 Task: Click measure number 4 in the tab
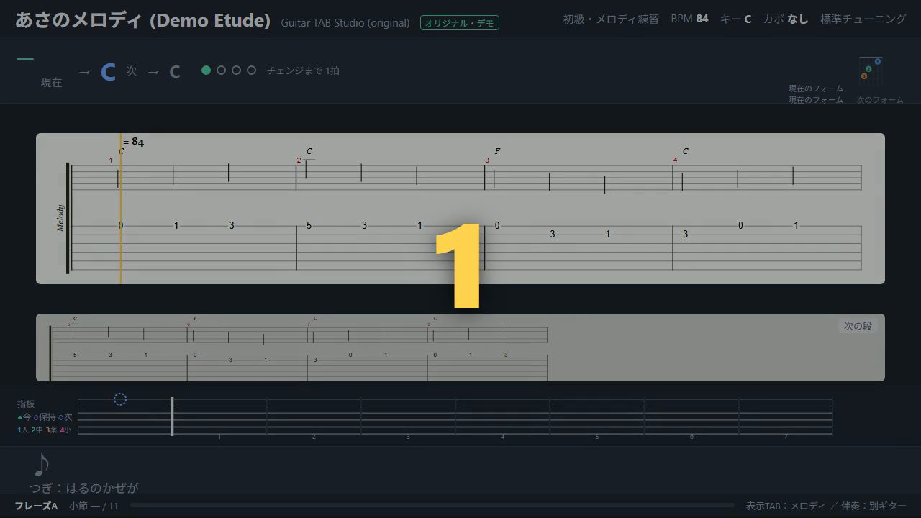675,160
